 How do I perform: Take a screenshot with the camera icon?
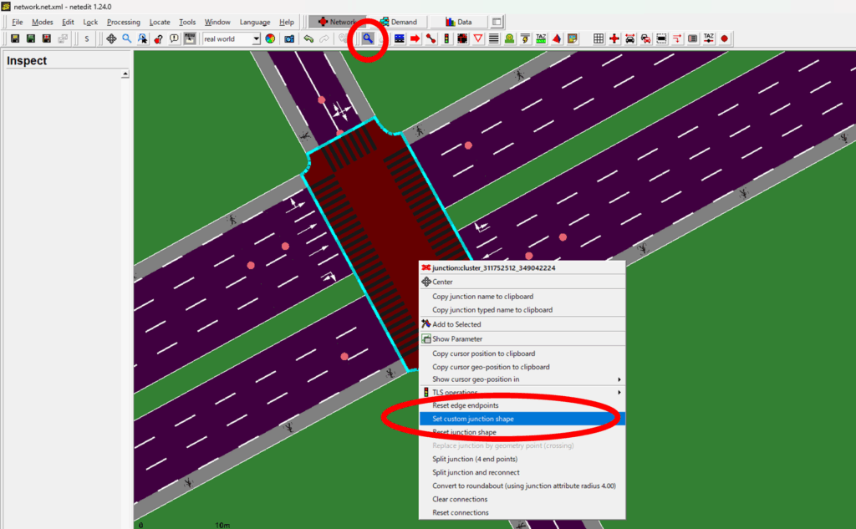tap(289, 38)
